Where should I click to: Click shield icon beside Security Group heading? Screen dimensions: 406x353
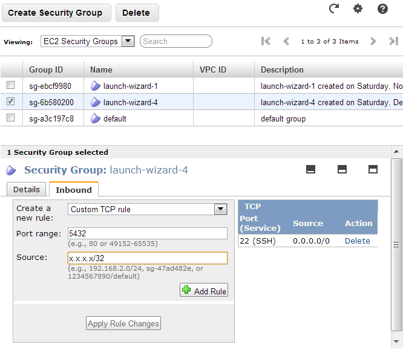(11, 170)
